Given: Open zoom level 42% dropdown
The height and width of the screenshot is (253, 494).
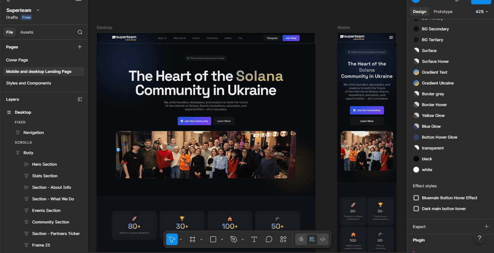Looking at the screenshot, I should [482, 12].
